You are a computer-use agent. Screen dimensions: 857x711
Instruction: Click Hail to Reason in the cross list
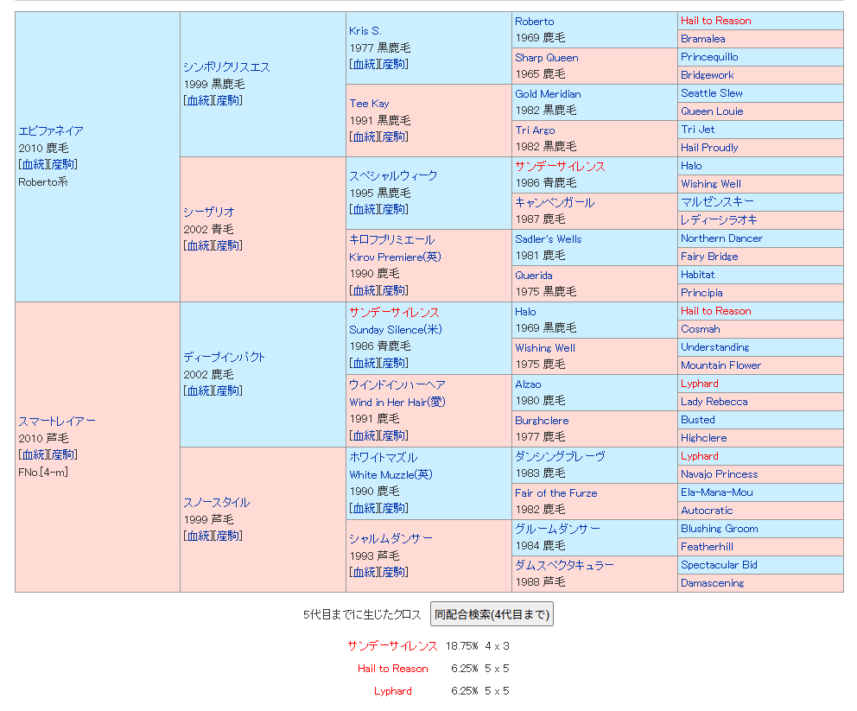pos(392,669)
